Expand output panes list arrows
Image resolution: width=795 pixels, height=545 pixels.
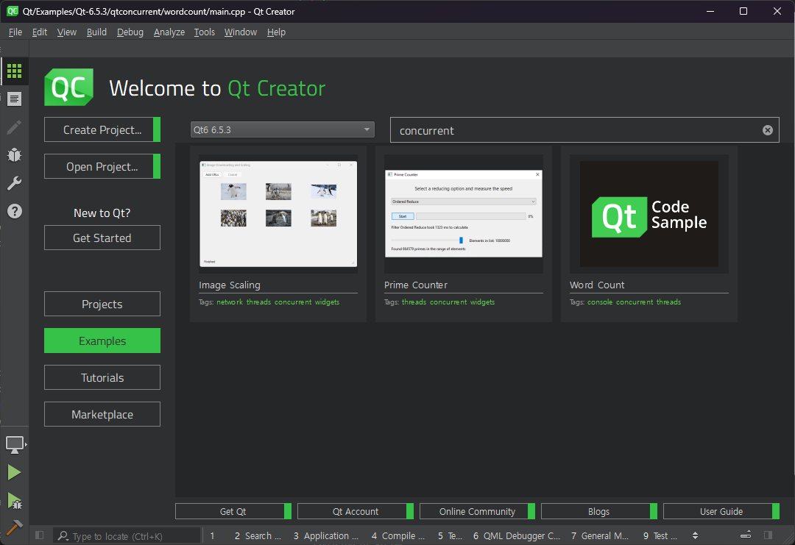[695, 535]
